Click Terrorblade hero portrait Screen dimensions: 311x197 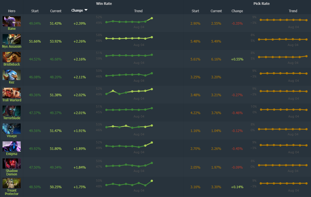pyautogui.click(x=12, y=110)
